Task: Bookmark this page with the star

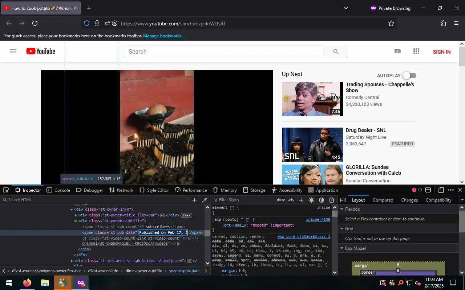Action: coord(391,23)
